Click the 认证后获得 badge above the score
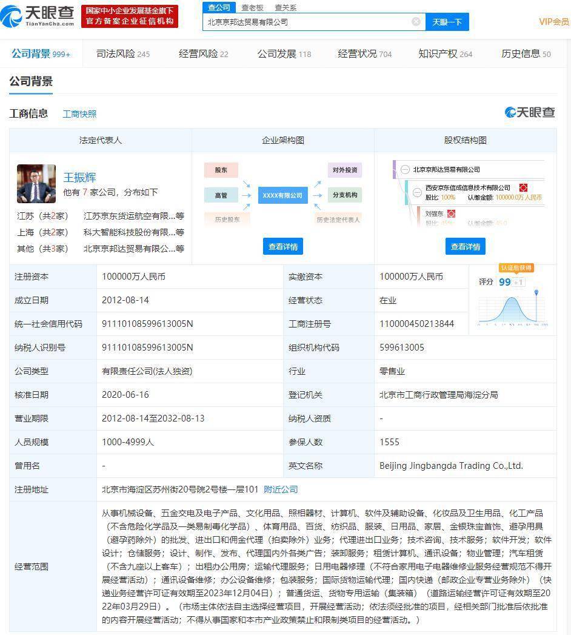Viewport: 571px width, 635px height. click(516, 268)
